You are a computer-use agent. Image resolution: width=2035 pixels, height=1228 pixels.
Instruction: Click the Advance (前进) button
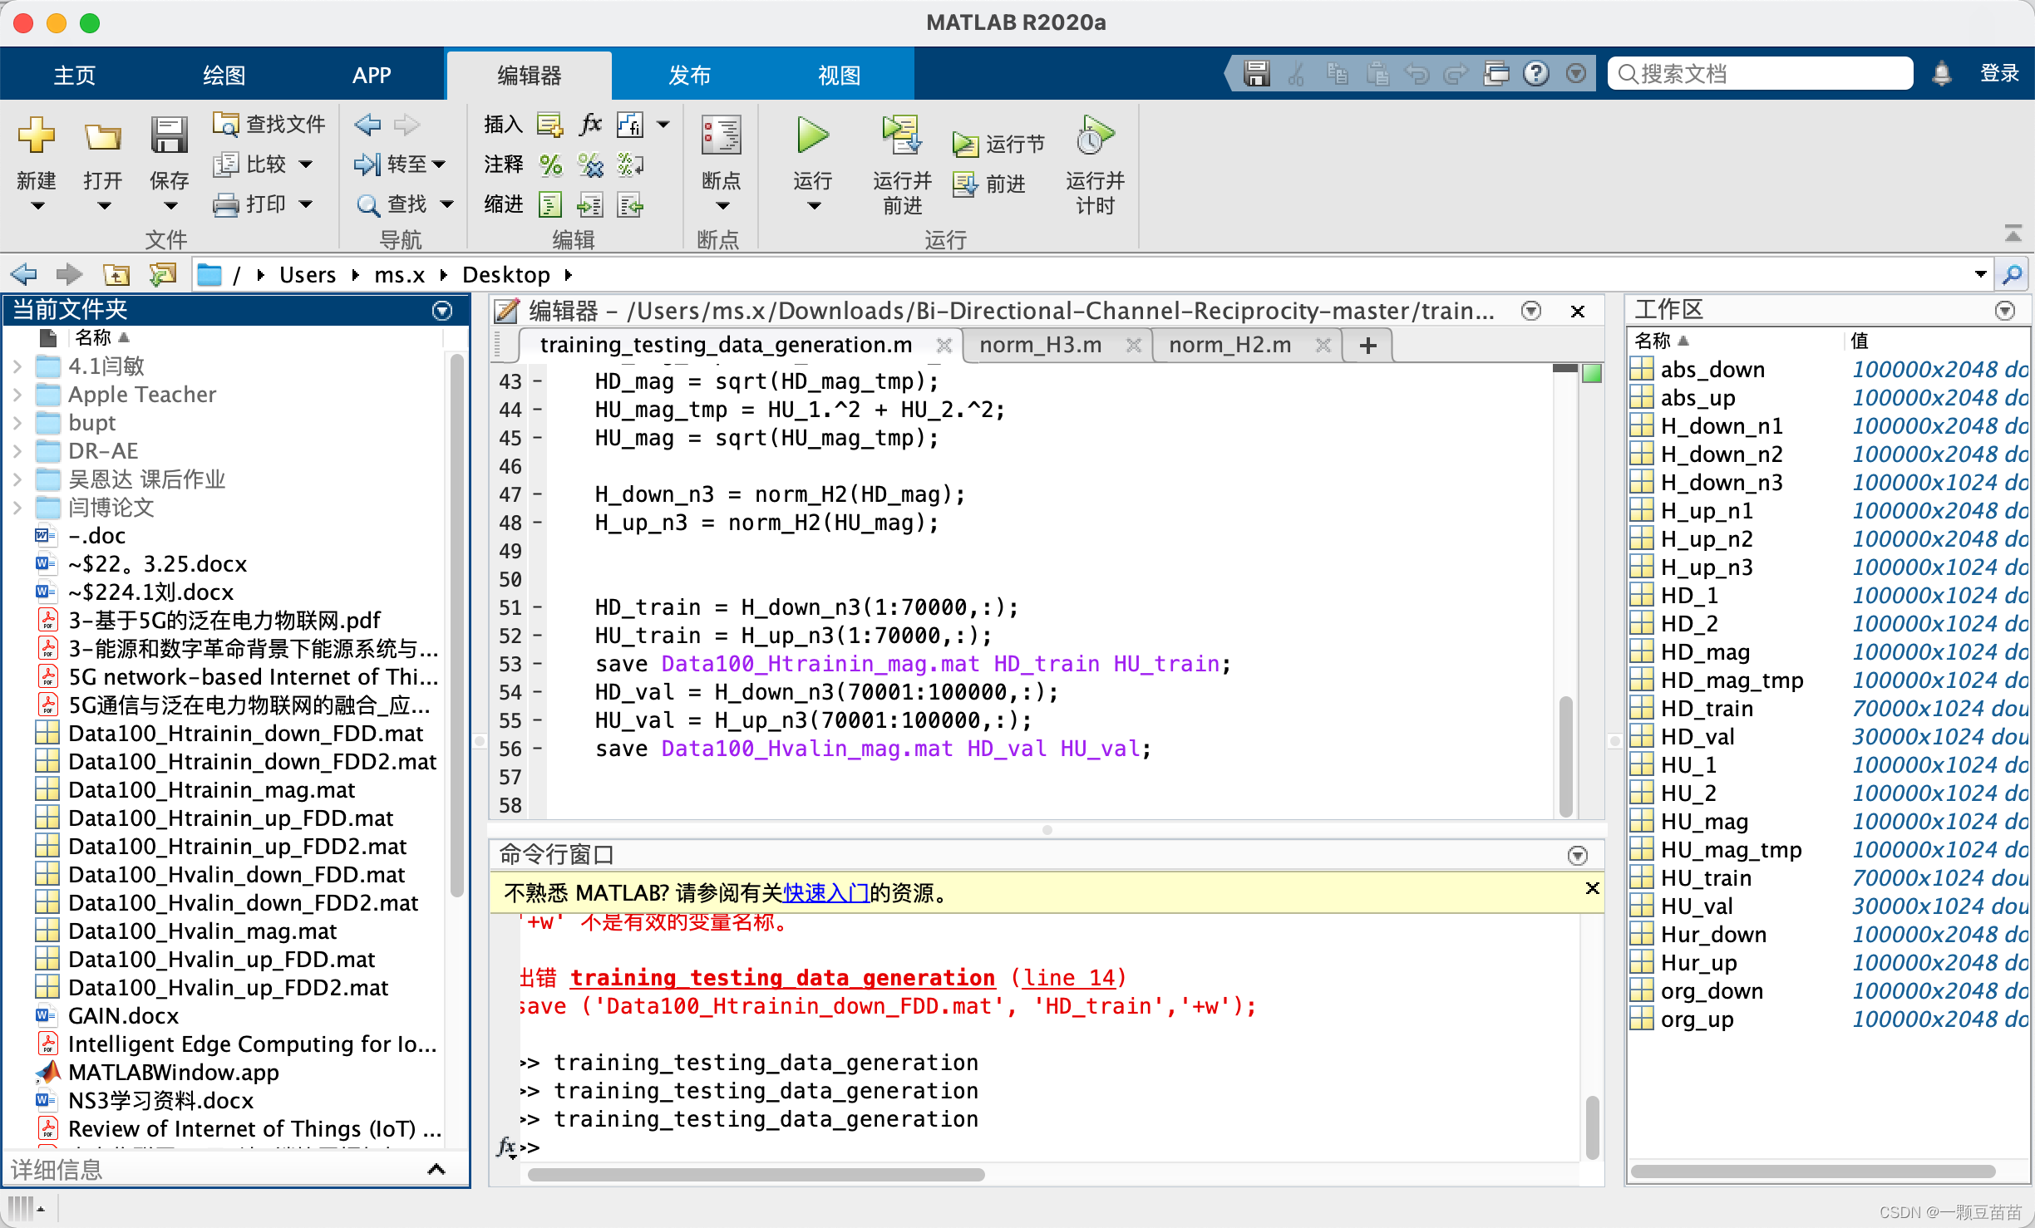pyautogui.click(x=989, y=184)
